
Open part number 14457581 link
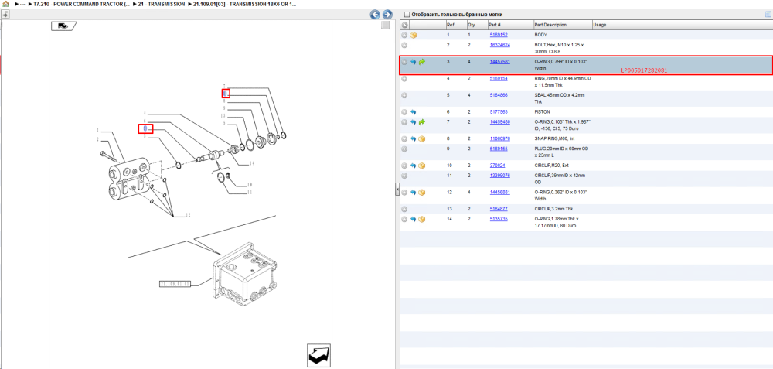click(499, 62)
